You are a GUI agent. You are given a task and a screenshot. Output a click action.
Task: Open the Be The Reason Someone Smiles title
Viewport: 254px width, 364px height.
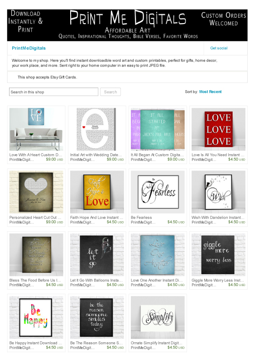96,343
